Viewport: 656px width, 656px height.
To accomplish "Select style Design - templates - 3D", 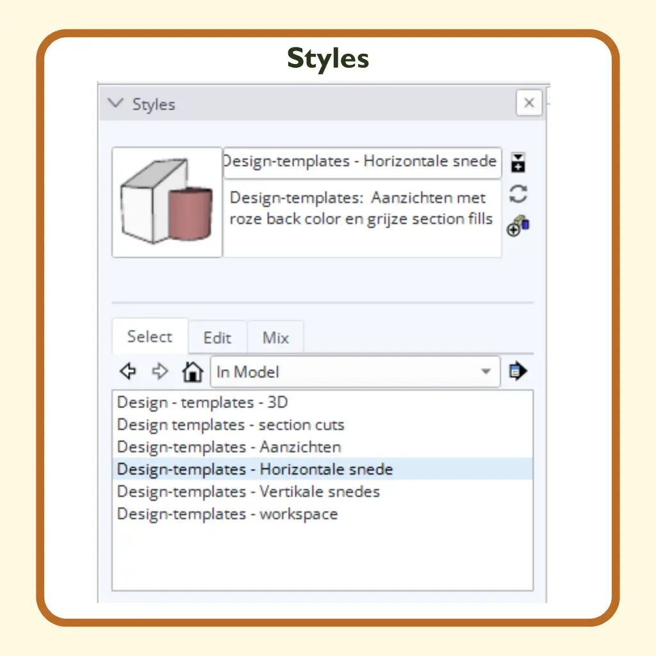I will point(323,402).
